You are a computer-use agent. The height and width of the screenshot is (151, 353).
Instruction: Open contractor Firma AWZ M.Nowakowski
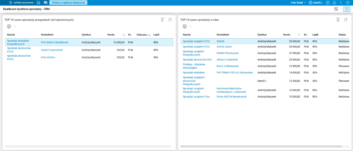[232, 97]
